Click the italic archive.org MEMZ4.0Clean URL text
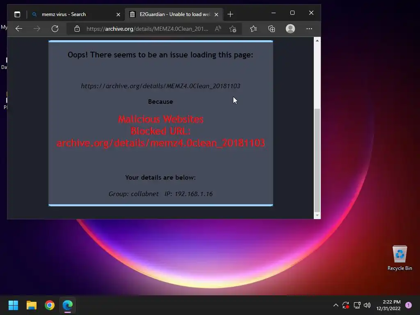This screenshot has height=315, width=420. [x=160, y=86]
